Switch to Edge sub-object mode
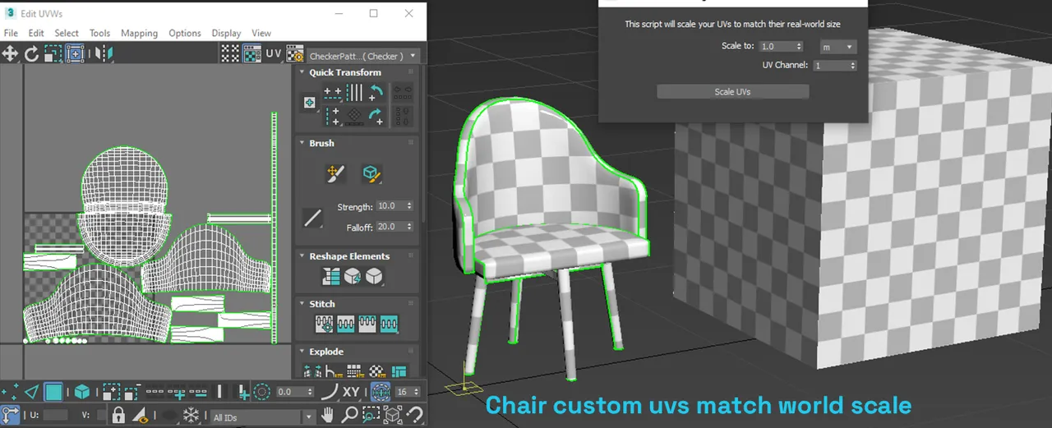 (x=31, y=392)
